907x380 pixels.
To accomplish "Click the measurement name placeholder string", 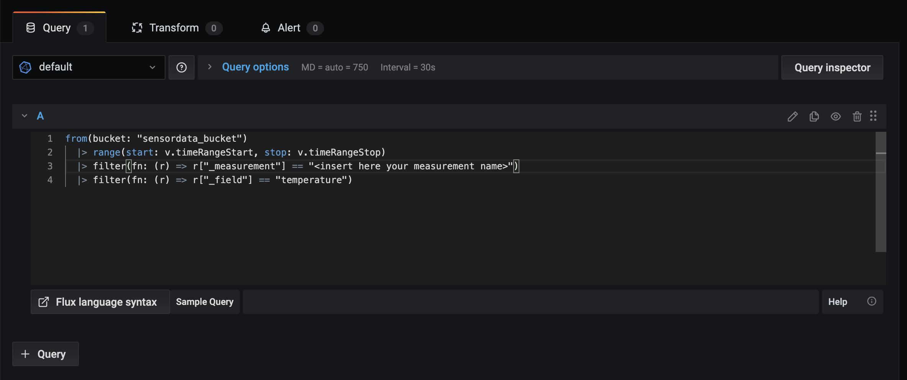I will (x=411, y=166).
